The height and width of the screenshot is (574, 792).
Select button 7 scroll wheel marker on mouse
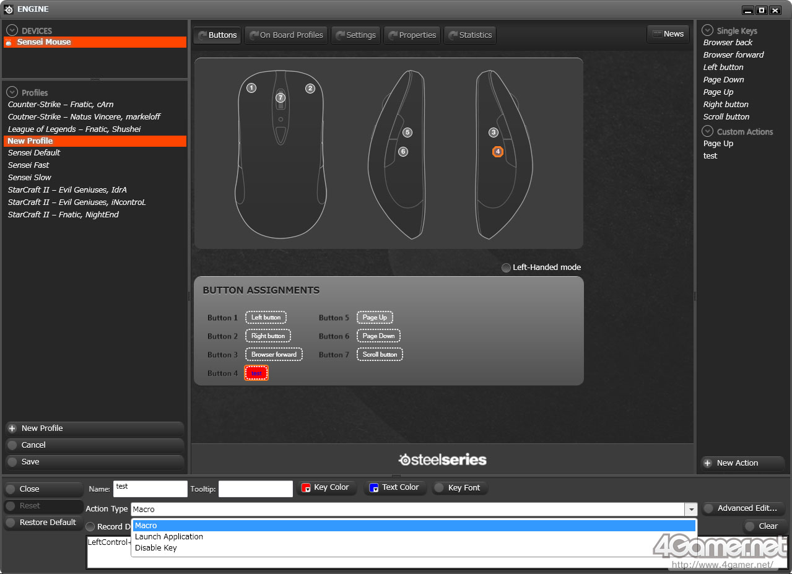(281, 98)
